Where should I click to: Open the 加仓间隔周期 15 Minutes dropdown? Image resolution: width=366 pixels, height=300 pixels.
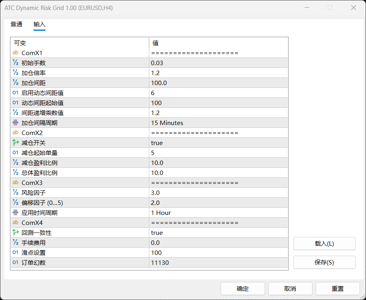[218, 123]
